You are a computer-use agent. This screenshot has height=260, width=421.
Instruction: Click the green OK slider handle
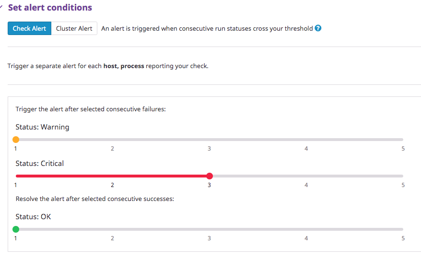point(16,229)
